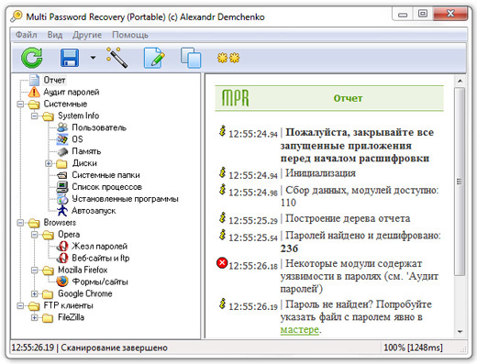477x364 pixels.
Task: Click the blue floppy disk Save icon
Action: 70,58
